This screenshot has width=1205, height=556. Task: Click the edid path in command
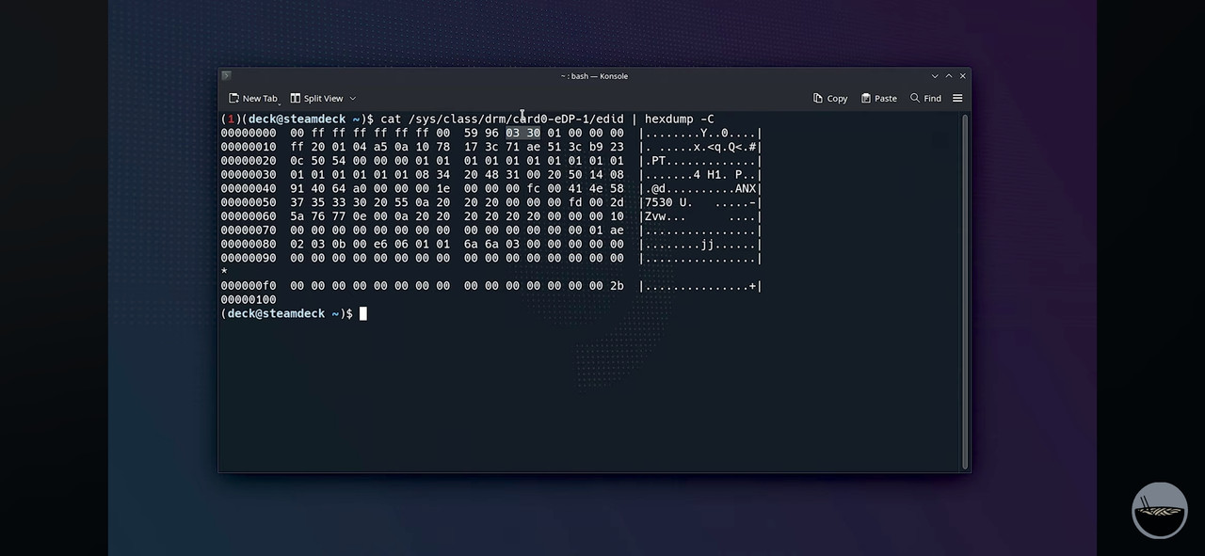(516, 119)
